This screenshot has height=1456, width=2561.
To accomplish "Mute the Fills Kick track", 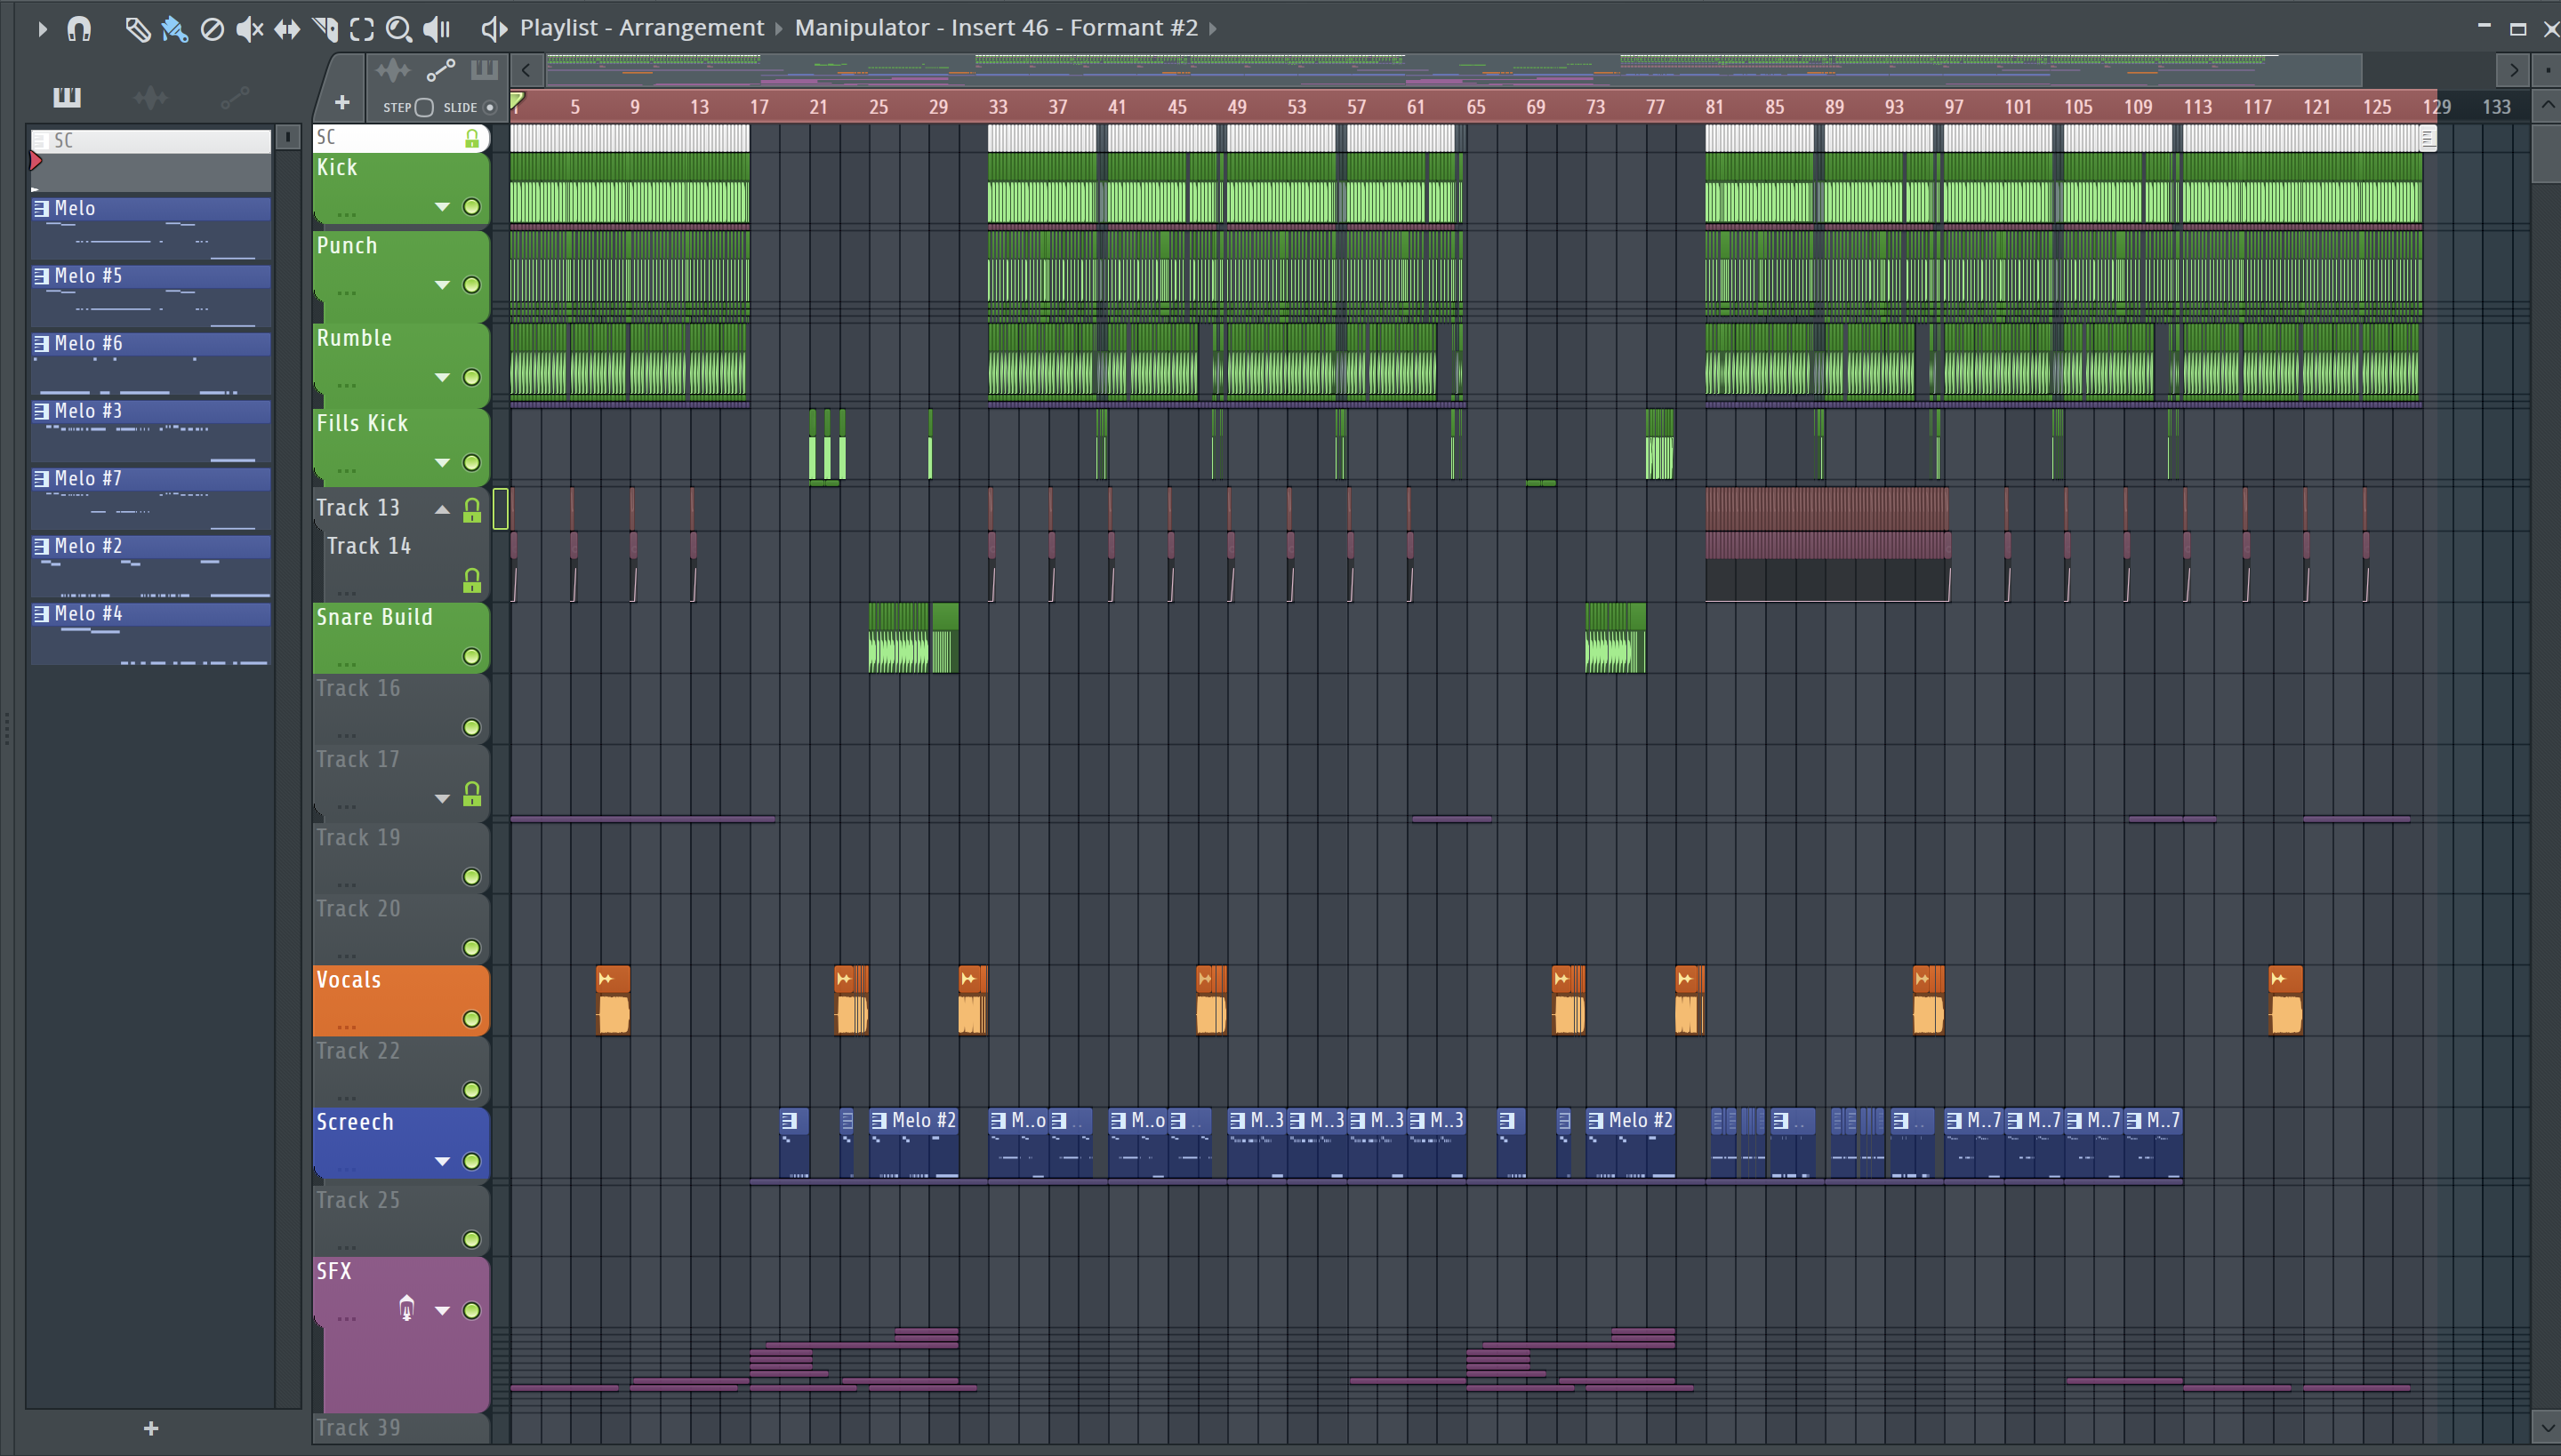I will (x=471, y=462).
